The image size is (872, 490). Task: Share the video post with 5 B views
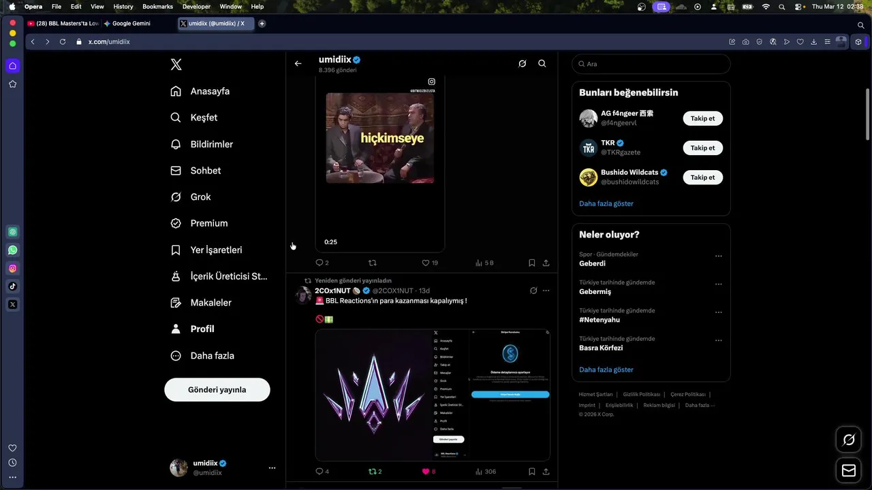pyautogui.click(x=546, y=263)
